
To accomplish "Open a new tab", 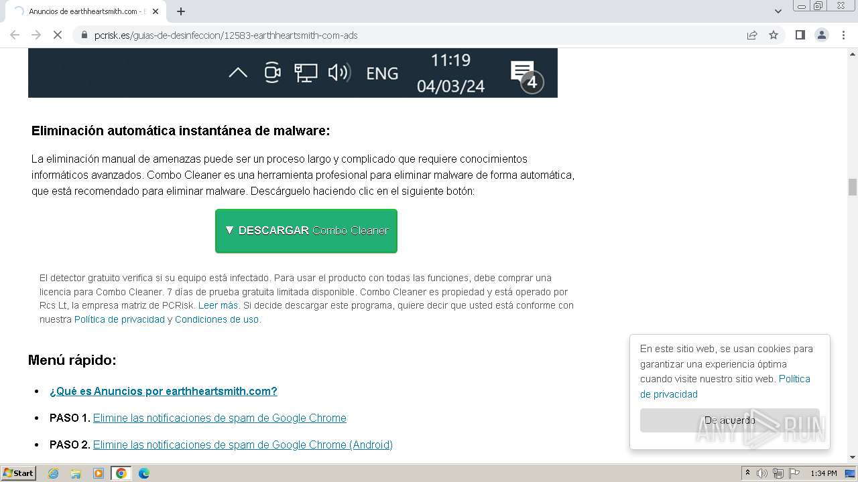I will point(181,11).
